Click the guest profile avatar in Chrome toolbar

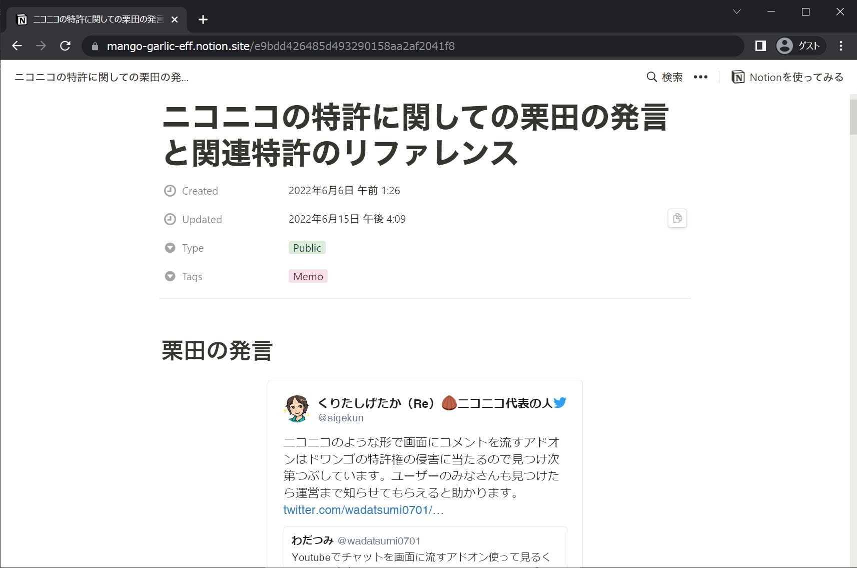point(784,46)
